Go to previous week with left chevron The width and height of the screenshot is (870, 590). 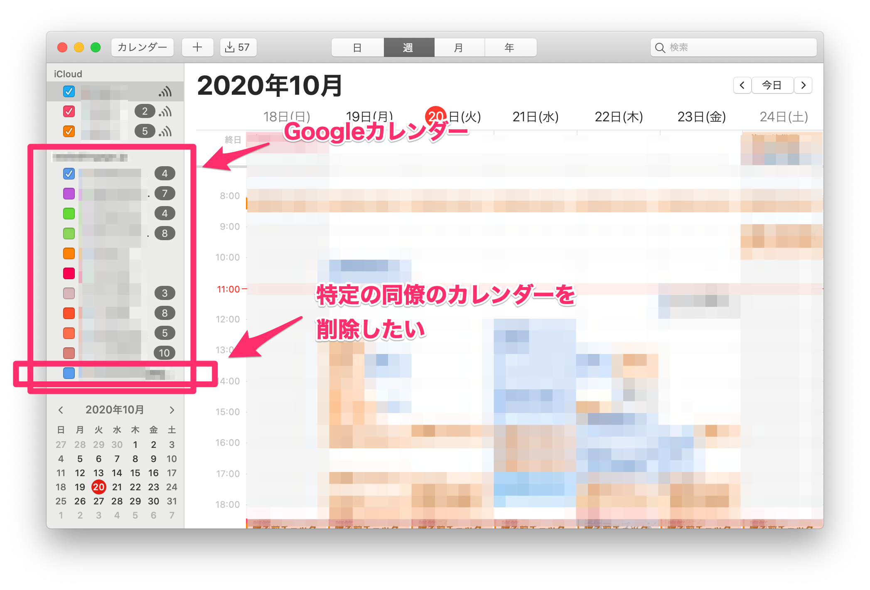742,85
